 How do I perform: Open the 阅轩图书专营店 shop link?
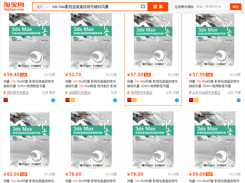point(18,93)
